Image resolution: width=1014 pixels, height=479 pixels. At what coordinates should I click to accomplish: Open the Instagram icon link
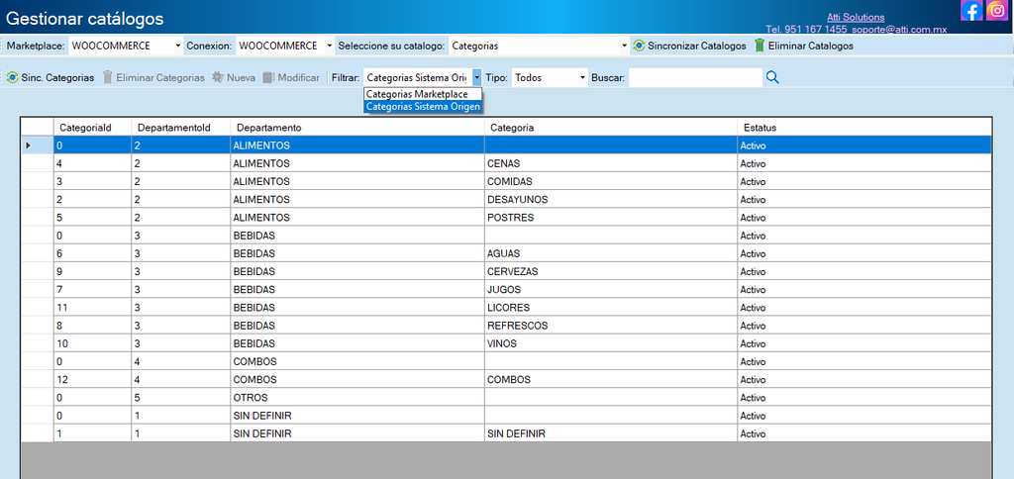tap(997, 10)
